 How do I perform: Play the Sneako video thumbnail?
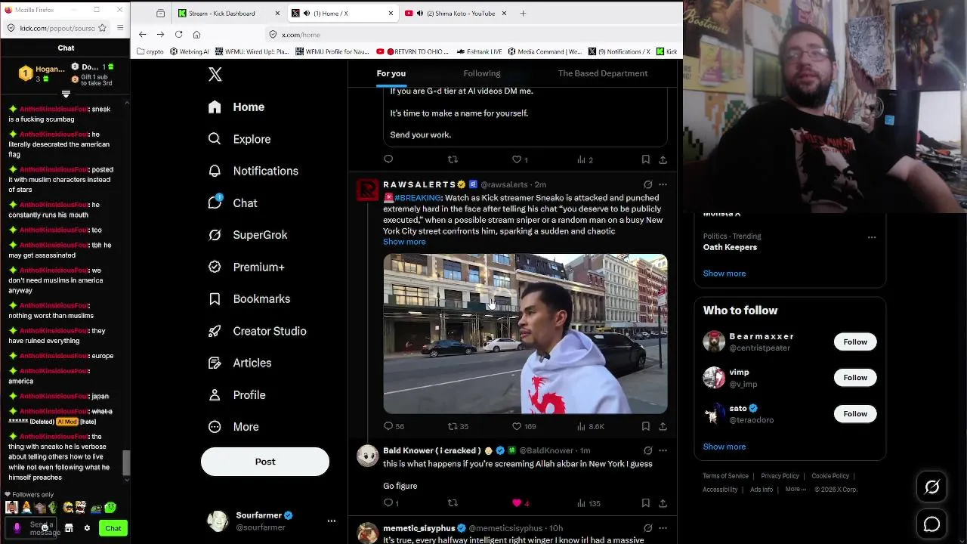coord(525,334)
